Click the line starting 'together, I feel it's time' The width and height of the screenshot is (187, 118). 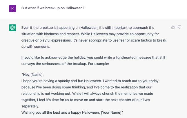[86, 100]
